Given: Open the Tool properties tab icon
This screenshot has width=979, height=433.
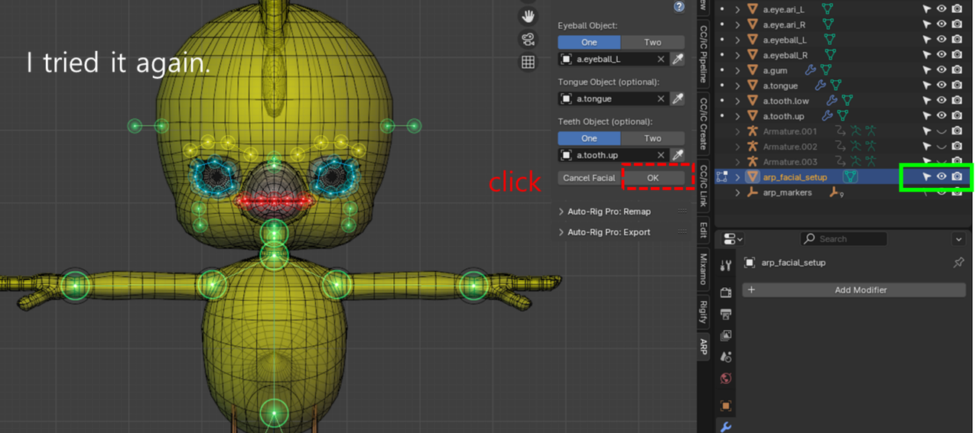Looking at the screenshot, I should [x=726, y=265].
